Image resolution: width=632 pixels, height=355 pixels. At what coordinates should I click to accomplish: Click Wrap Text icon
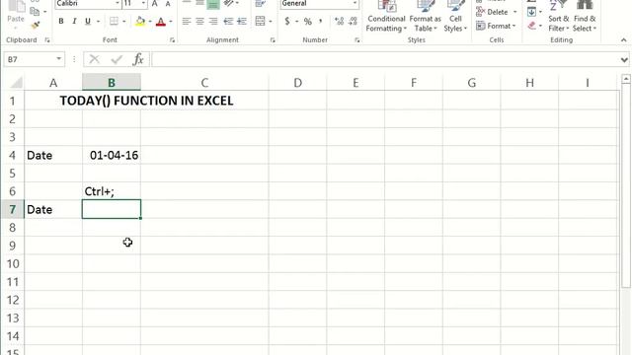(261, 4)
